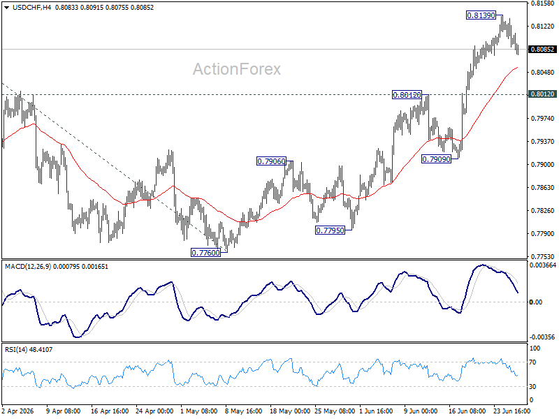Click the 8 May 16:00 time label
The image size is (559, 419).
point(243,411)
